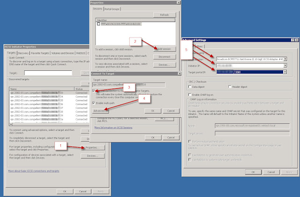Screen dimensions: 300x197
Task: Open context help in Advanced Settings title bar
Action: pyautogui.click(x=292, y=40)
